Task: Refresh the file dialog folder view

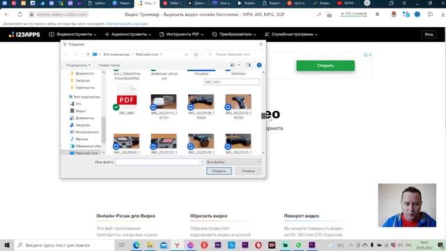Action: 196,54
